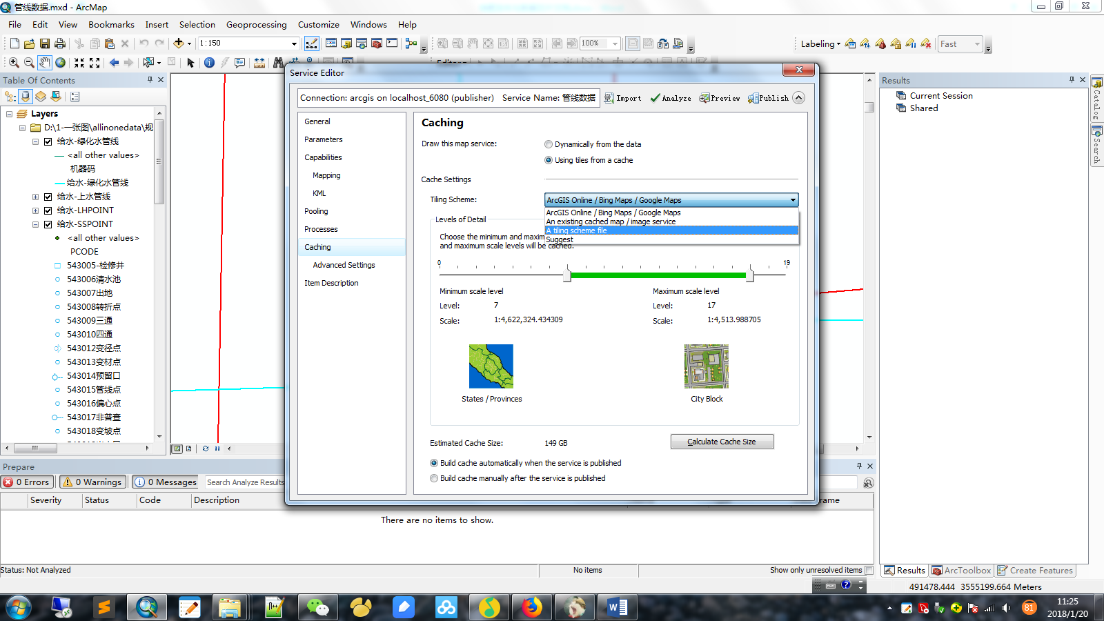Expand the 给水-上水管线 layer
Image resolution: width=1104 pixels, height=621 pixels.
[x=35, y=197]
